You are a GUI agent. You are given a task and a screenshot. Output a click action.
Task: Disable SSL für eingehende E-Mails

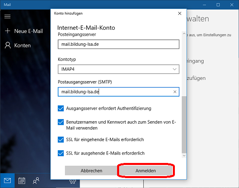click(61, 140)
